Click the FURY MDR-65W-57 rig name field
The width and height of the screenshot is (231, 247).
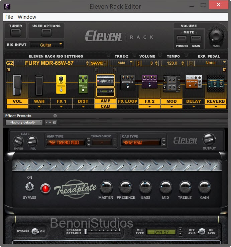(49, 63)
